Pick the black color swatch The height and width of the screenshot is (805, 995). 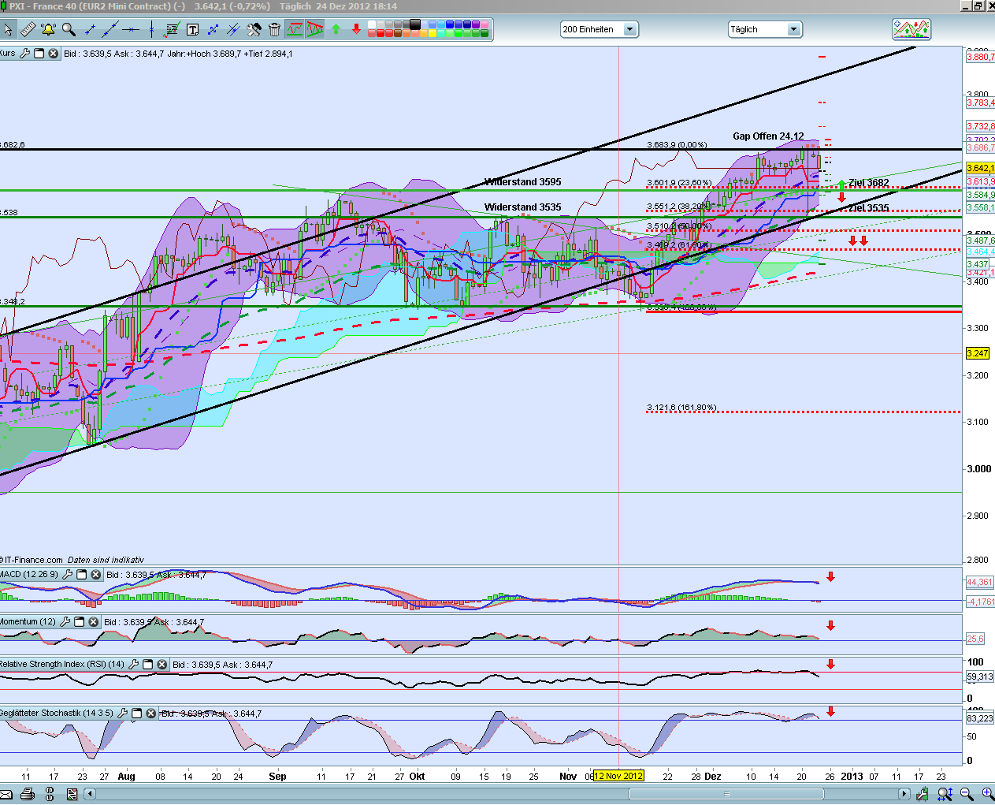click(416, 24)
